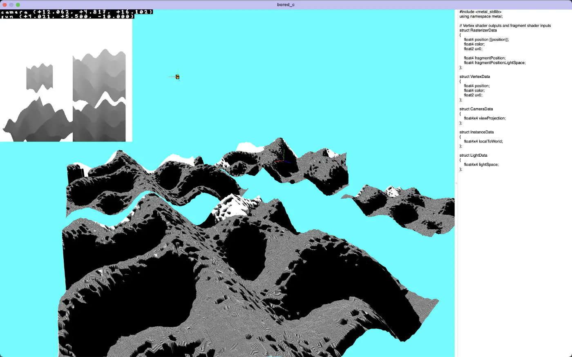
Task: Place cursor on '#include <metal_stdlib>' line
Action: tap(480, 12)
